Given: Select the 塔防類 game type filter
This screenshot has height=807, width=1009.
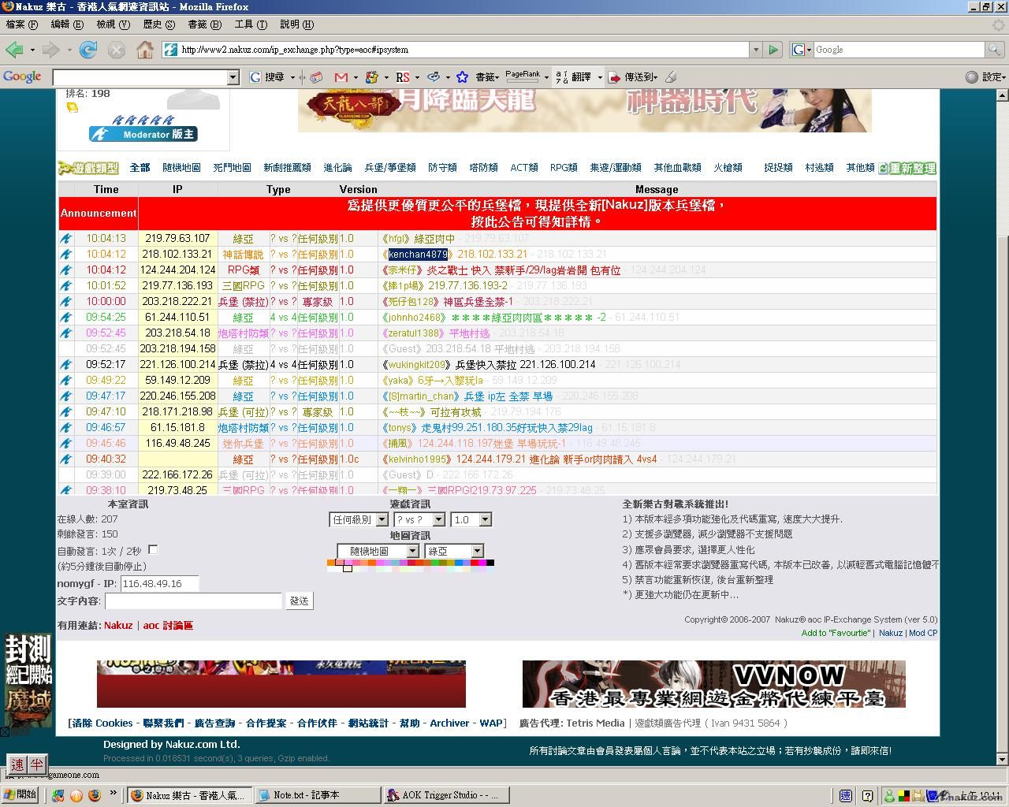Looking at the screenshot, I should pyautogui.click(x=483, y=168).
